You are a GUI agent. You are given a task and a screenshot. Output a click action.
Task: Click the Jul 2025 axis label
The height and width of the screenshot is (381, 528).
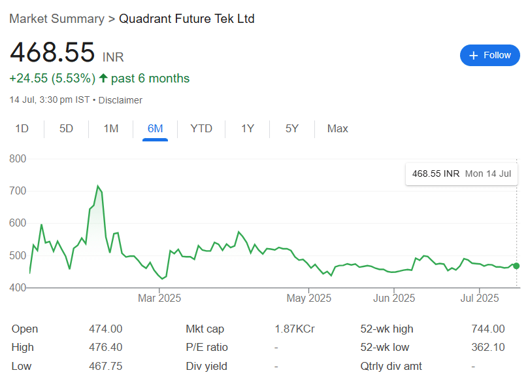pyautogui.click(x=480, y=299)
